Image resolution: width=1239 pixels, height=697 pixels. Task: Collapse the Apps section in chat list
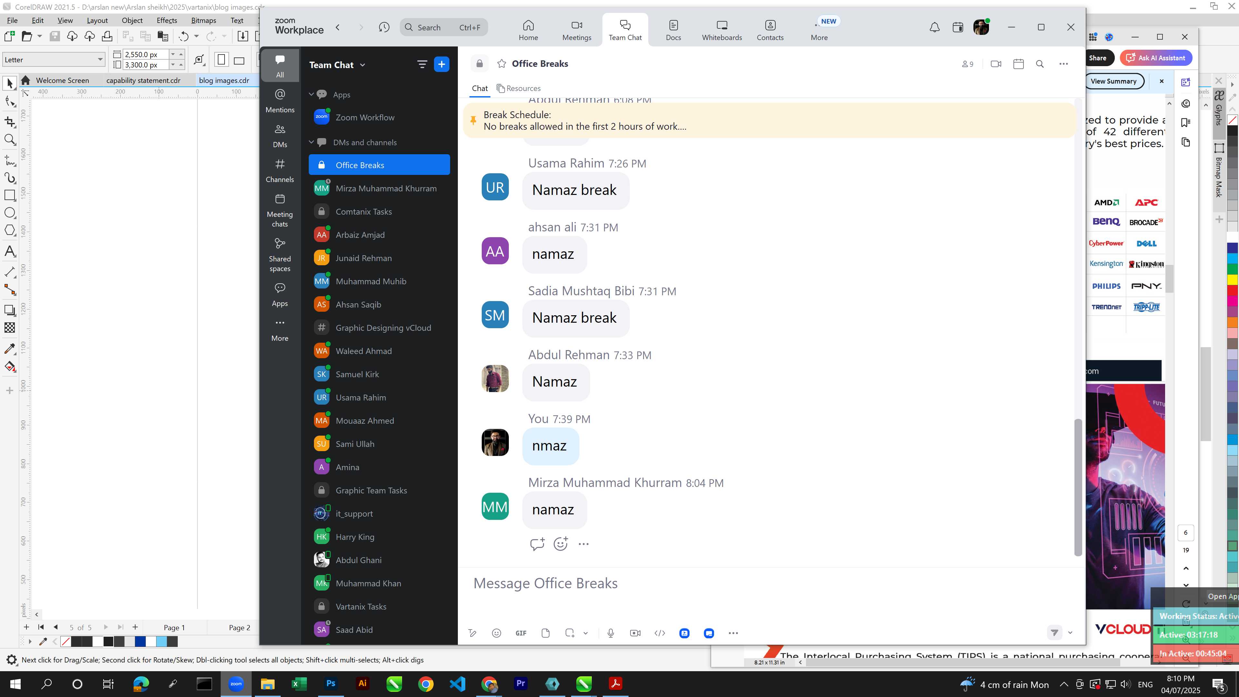click(x=311, y=94)
